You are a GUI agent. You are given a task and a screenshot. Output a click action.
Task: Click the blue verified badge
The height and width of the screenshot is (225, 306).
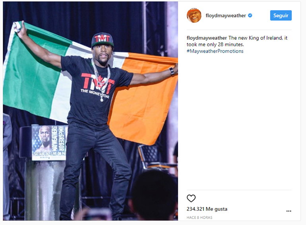250,16
